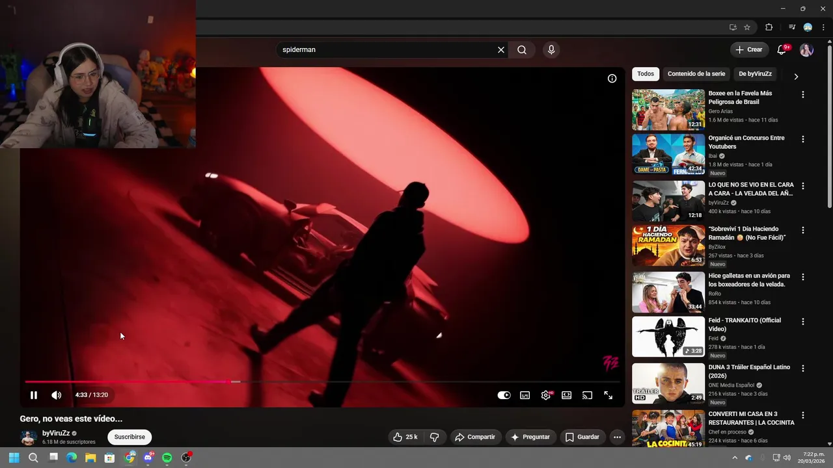Viewport: 833px width, 468px height.
Task: Select the Todos filter chip
Action: tap(646, 74)
